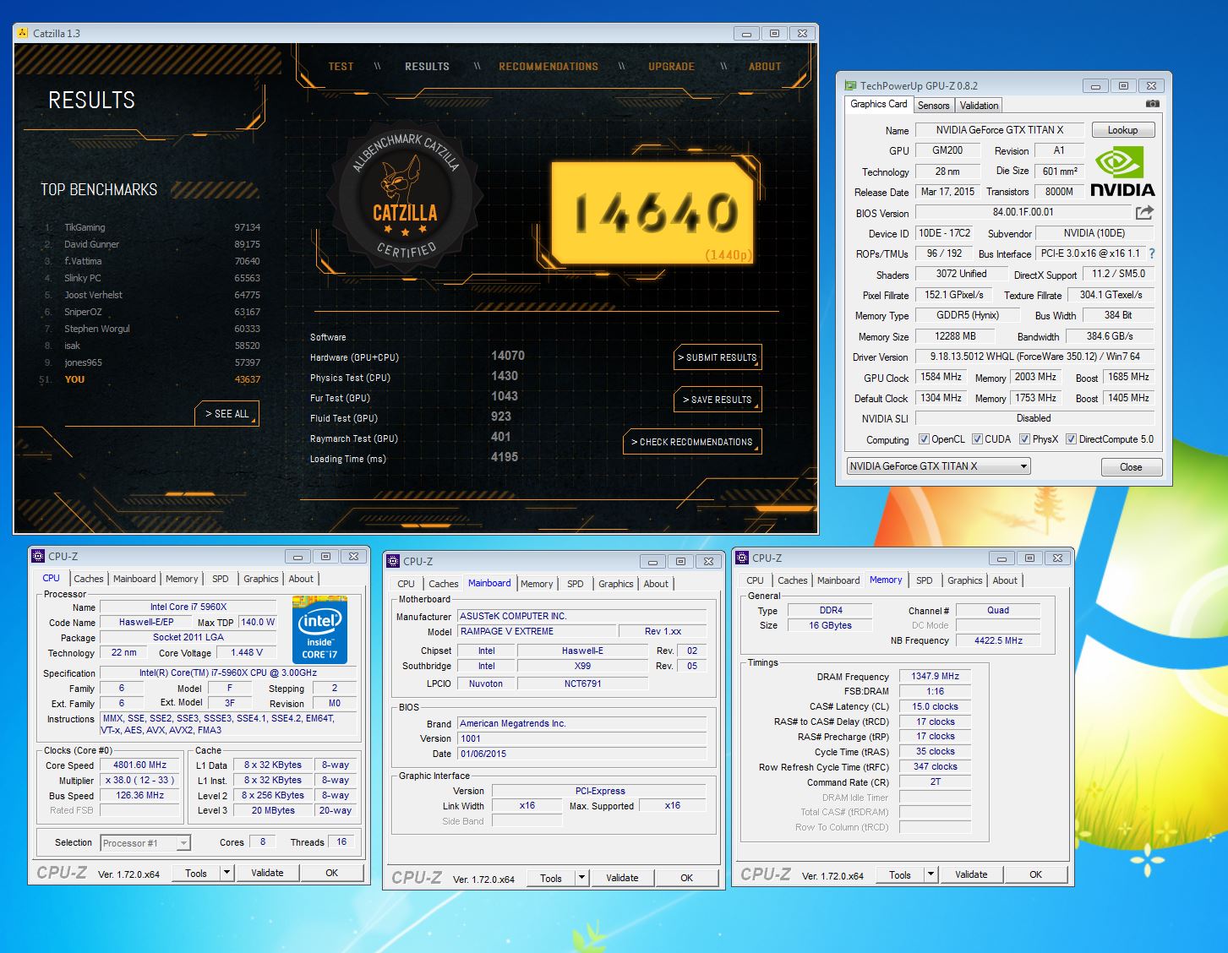The image size is (1228, 953).
Task: Open the UPGRADE tab in Catzilla
Action: click(672, 66)
